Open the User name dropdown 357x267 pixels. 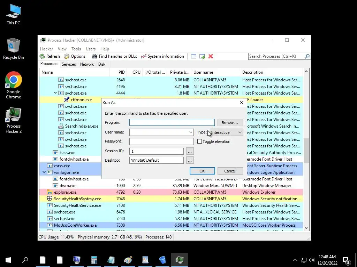191,132
